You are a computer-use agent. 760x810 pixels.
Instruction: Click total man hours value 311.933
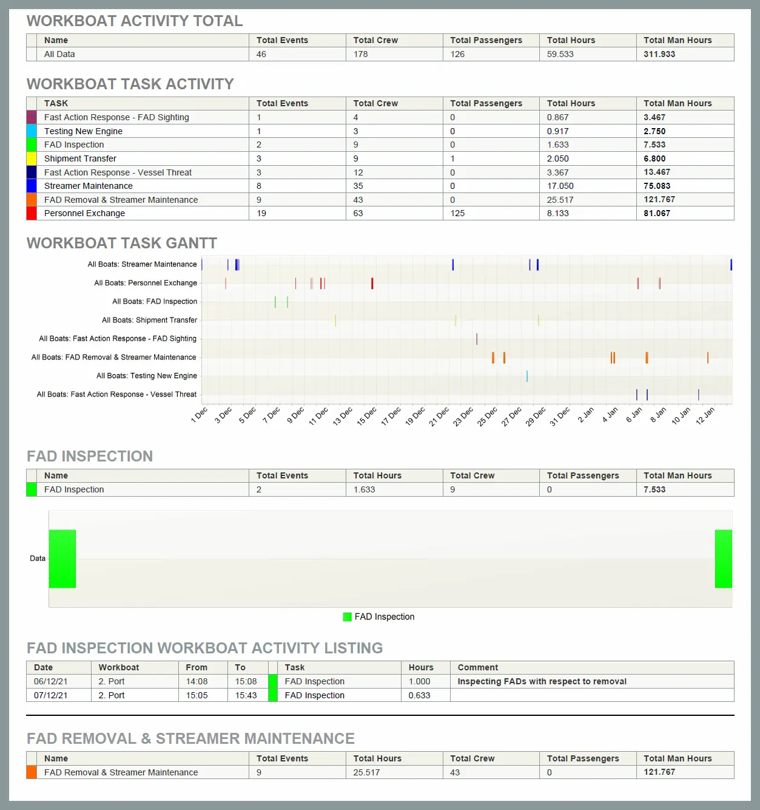pyautogui.click(x=659, y=54)
